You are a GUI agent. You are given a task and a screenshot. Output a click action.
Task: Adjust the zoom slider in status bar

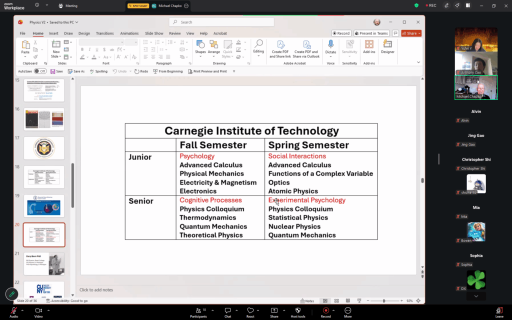(384, 301)
